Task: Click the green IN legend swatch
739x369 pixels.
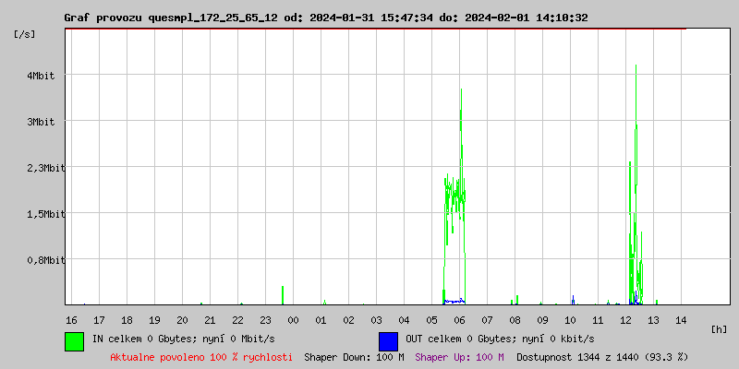Action: point(74,340)
